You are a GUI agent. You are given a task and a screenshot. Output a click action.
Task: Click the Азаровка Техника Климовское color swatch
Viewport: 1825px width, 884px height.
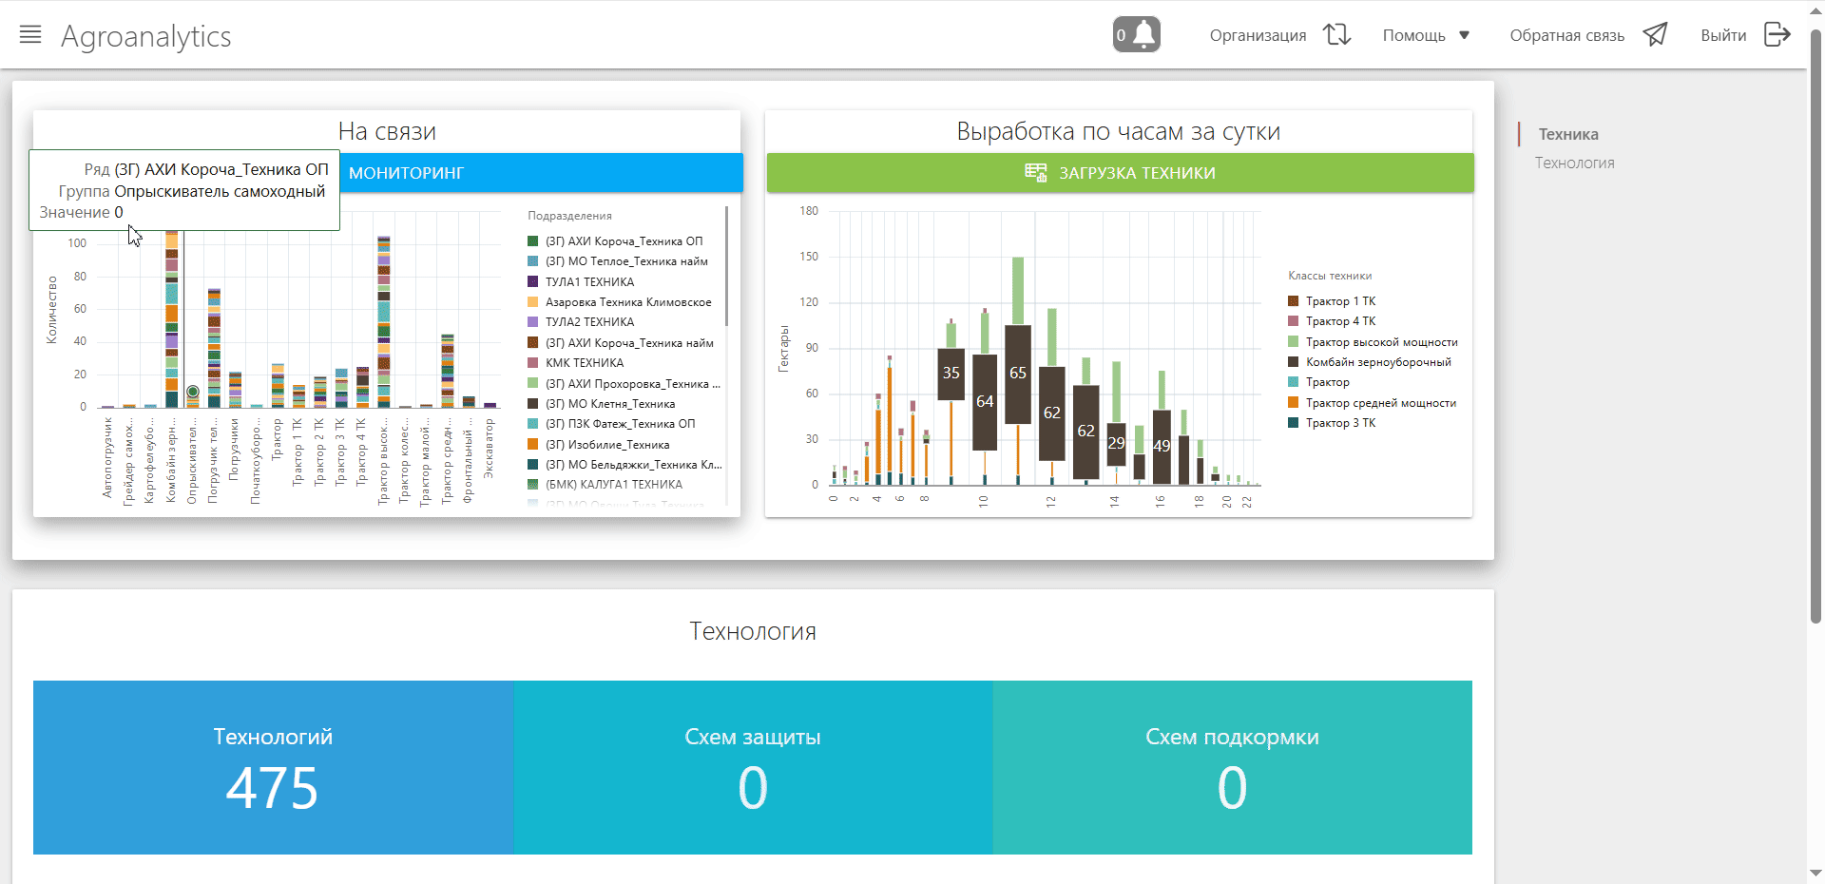[x=533, y=302]
